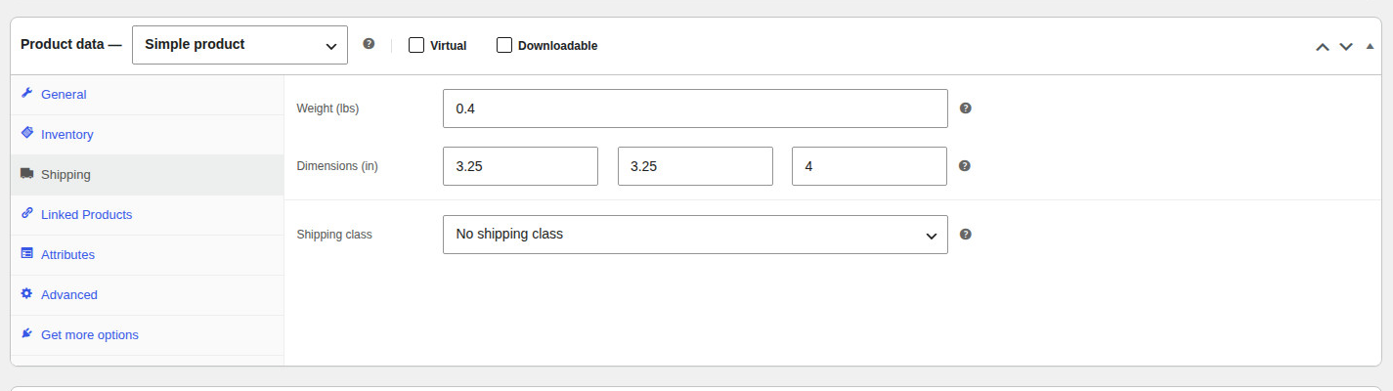The height and width of the screenshot is (391, 1393).
Task: Switch to the General tab
Action: 147,95
